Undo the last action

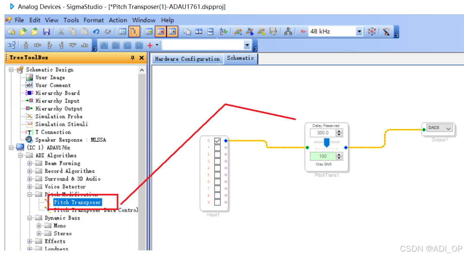tap(96, 32)
